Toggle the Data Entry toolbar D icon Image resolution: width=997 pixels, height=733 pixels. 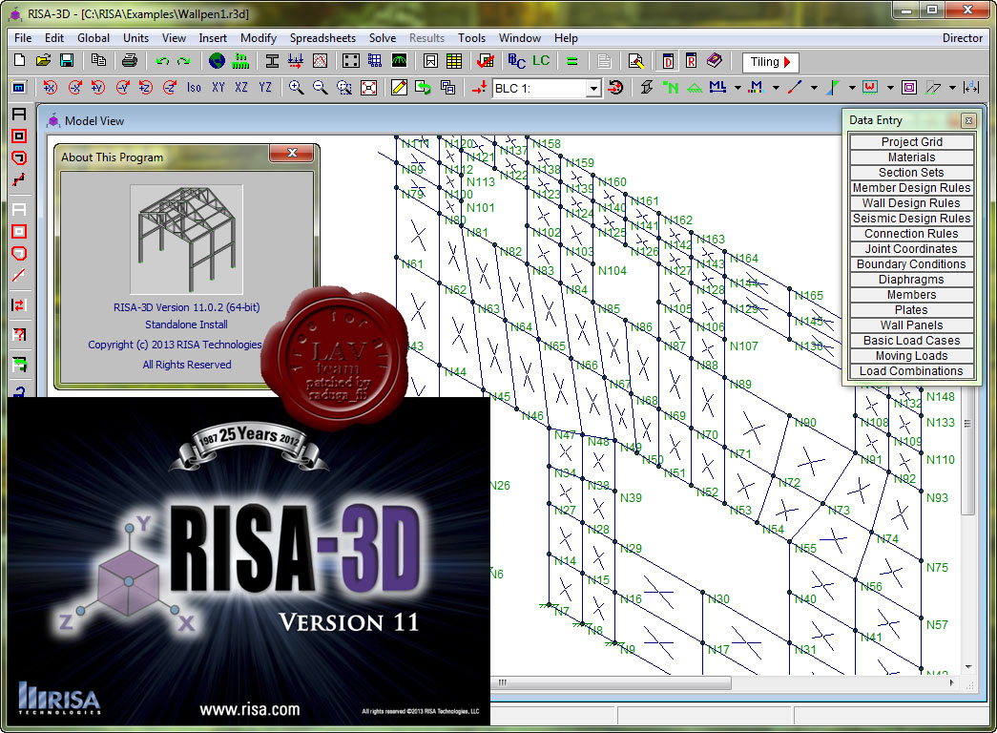point(668,61)
